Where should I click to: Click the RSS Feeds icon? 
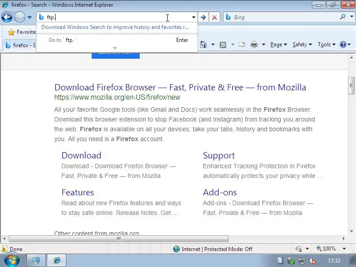click(223, 45)
